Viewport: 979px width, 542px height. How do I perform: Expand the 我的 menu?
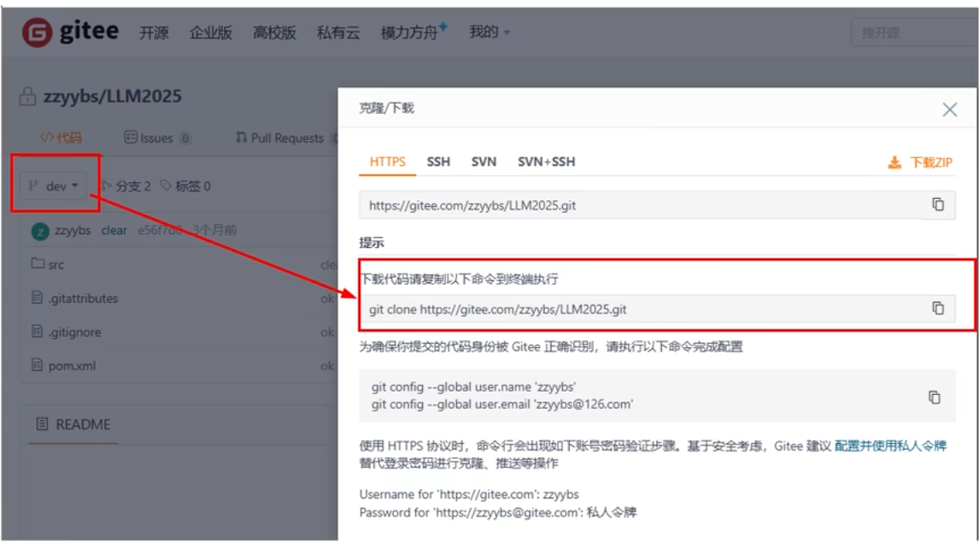click(x=489, y=32)
